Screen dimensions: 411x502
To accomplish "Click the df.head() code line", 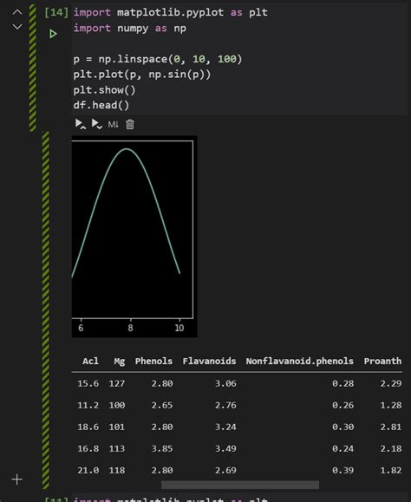I will (x=101, y=105).
